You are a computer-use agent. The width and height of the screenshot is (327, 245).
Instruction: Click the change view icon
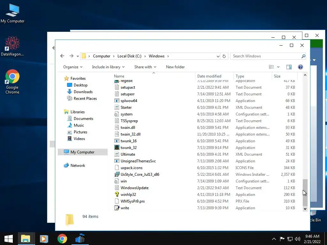[x=271, y=67]
